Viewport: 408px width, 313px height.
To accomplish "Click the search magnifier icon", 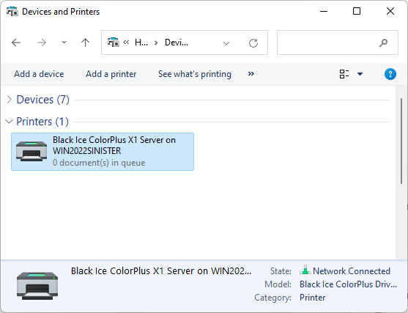I will click(x=383, y=43).
